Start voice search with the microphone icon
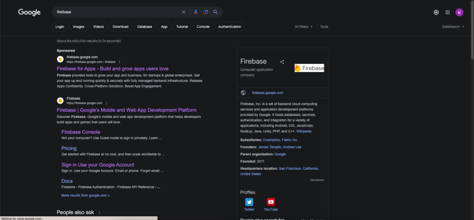 click(196, 12)
